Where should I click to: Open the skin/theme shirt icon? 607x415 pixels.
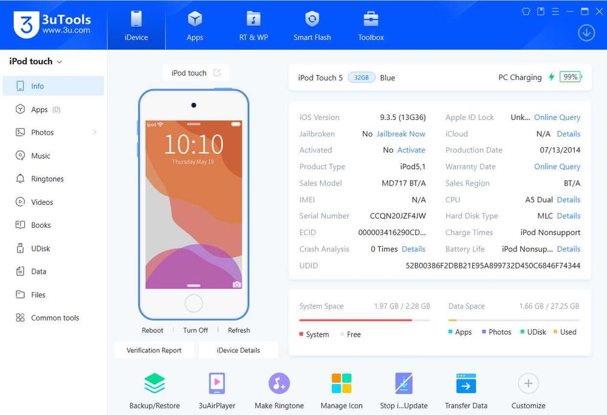point(526,11)
